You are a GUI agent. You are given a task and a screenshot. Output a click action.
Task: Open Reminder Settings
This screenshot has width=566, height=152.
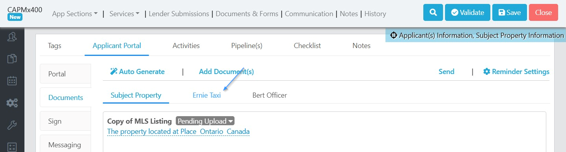pos(516,72)
